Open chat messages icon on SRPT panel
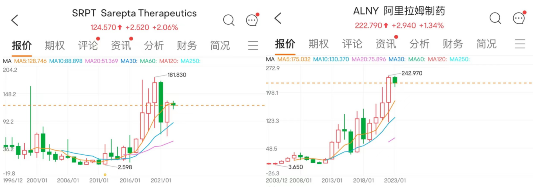Viewport: 540px width, 193px height. pos(252,20)
